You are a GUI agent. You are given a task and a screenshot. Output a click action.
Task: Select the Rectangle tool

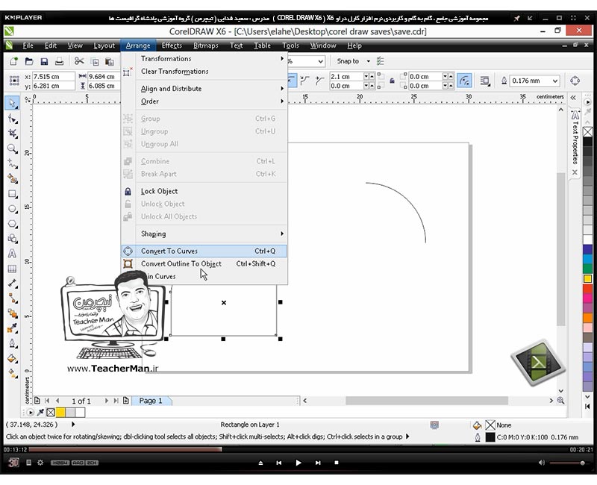point(12,194)
